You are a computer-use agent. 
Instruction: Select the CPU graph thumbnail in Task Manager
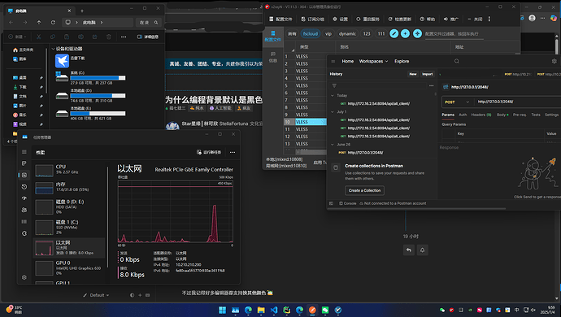coord(44,171)
